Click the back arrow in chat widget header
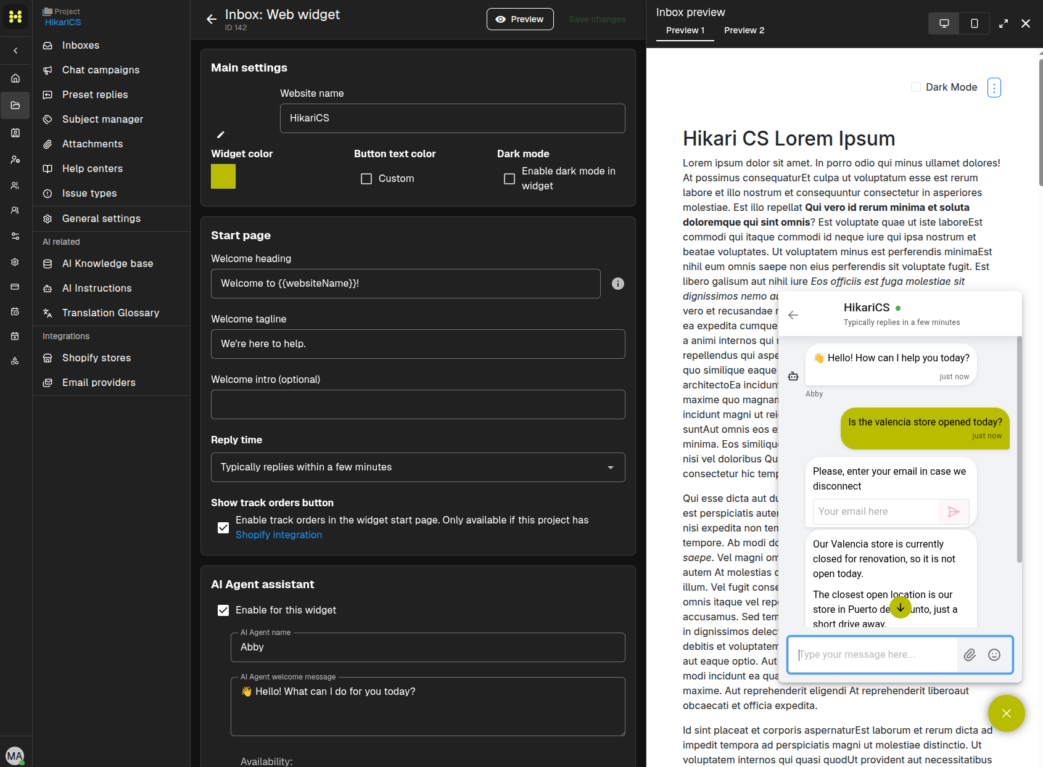Screen dimensions: 1043x767 tap(793, 315)
